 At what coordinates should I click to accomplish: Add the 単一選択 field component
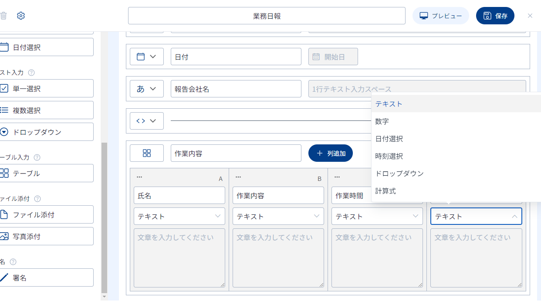click(47, 88)
